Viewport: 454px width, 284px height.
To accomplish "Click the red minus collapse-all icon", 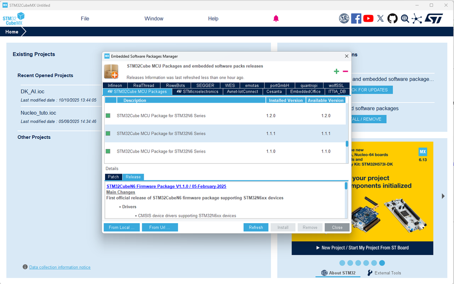I will click(x=345, y=71).
